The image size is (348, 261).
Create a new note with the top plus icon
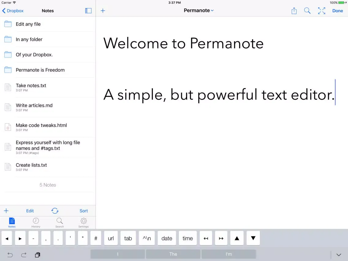tap(103, 11)
